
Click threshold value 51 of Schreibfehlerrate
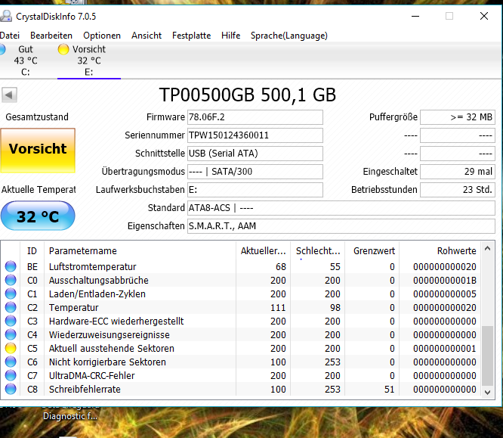point(389,389)
